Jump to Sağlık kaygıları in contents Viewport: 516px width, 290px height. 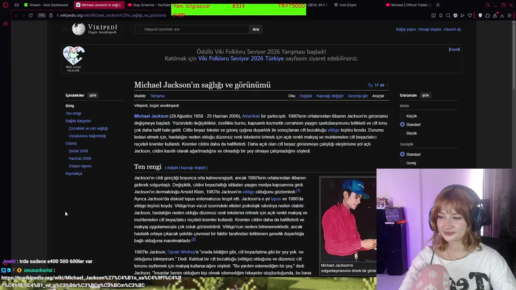[x=78, y=121]
